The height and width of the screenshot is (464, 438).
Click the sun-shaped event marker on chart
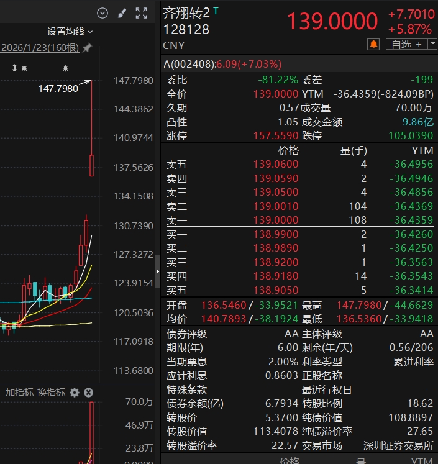pyautogui.click(x=65, y=69)
